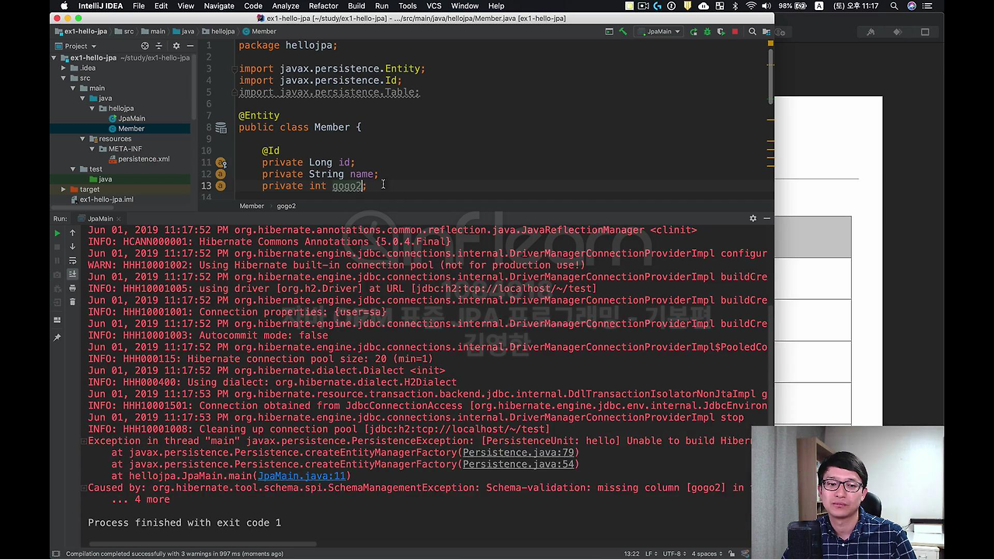This screenshot has height=559, width=994.
Task: Expand the target folder
Action: [x=64, y=189]
